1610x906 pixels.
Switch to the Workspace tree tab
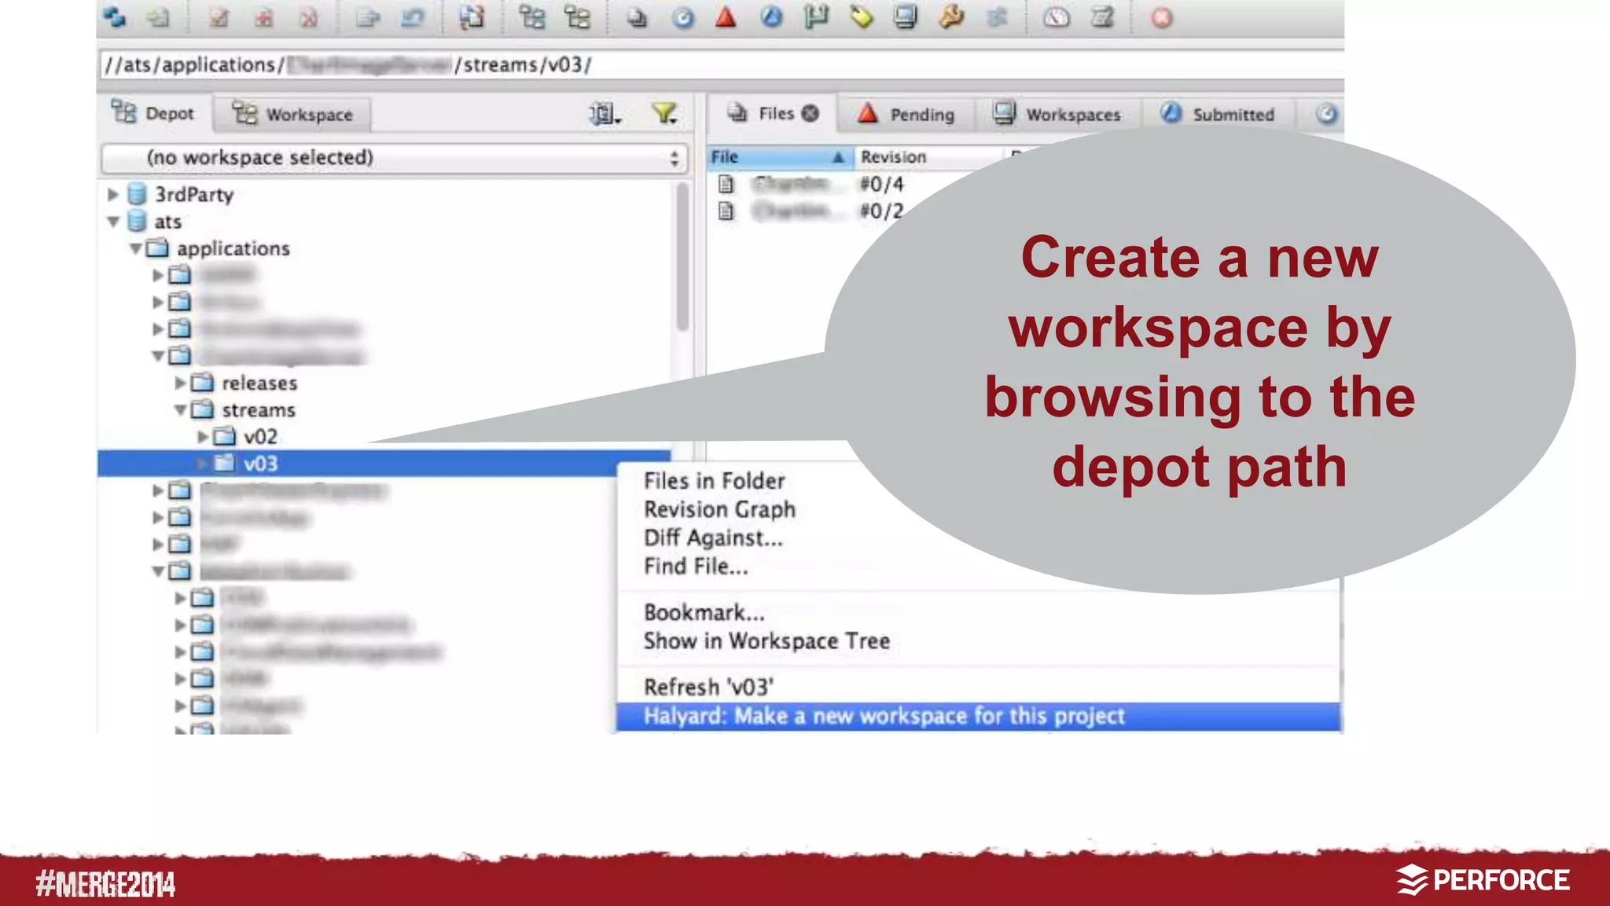[x=292, y=114]
